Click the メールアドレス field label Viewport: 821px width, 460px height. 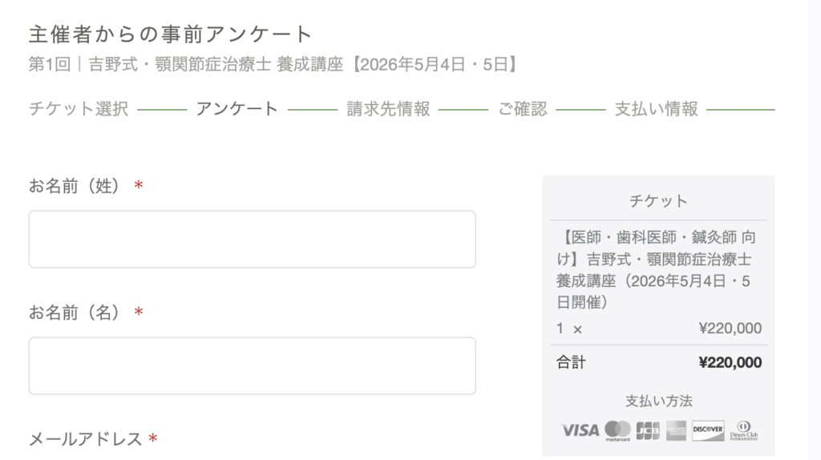click(x=86, y=439)
